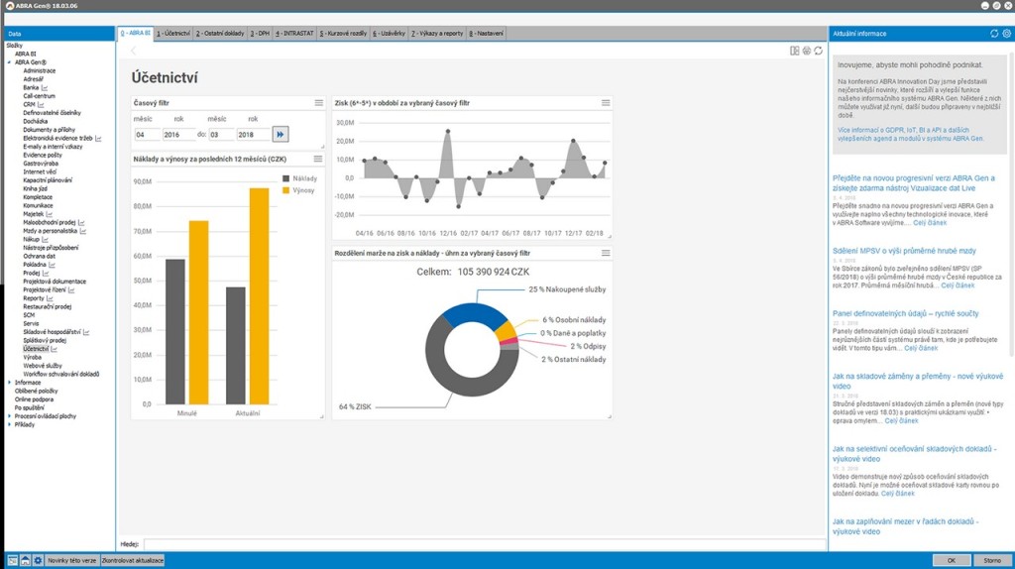Image resolution: width=1015 pixels, height=569 pixels.
Task: Apply the time filter with the double-arrow button
Action: 280,134
